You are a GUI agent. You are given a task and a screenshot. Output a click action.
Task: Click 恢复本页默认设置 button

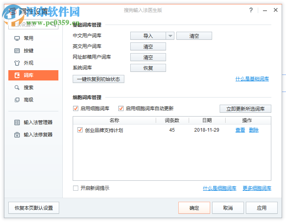point(34,208)
